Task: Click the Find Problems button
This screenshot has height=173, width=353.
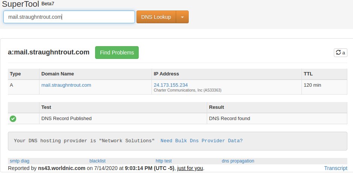Action: 117,53
